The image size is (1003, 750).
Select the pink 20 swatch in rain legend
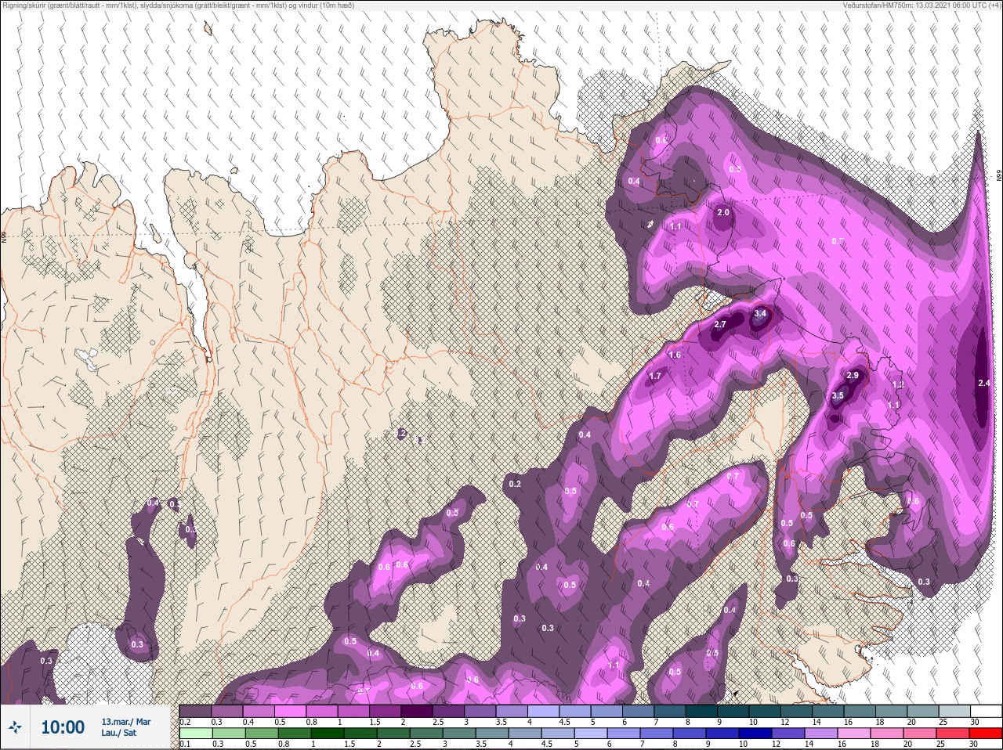[x=922, y=734]
